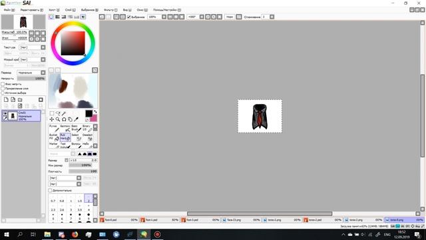Open the Canvas menu
This screenshot has width=426, height=240.
coord(54,10)
